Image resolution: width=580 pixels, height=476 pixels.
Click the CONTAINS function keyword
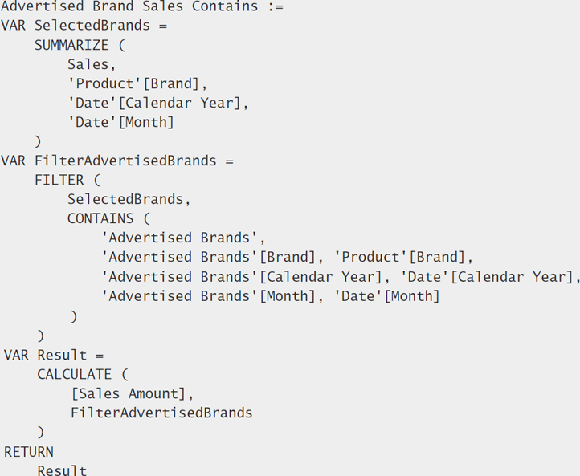click(100, 218)
